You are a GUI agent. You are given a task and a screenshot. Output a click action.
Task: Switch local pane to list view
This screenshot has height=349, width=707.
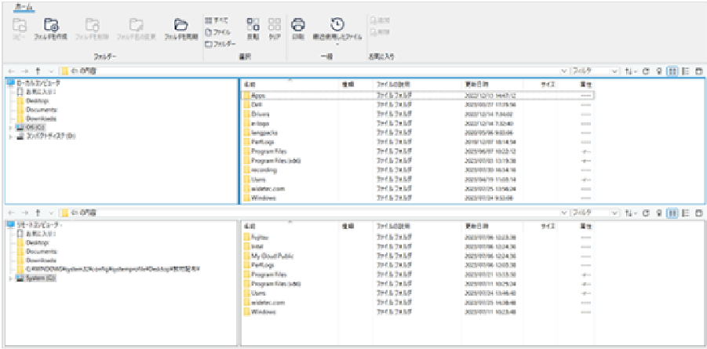click(685, 71)
